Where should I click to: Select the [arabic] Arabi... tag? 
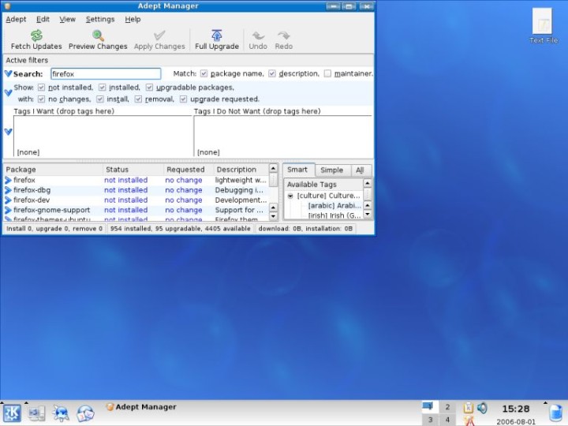click(x=334, y=206)
